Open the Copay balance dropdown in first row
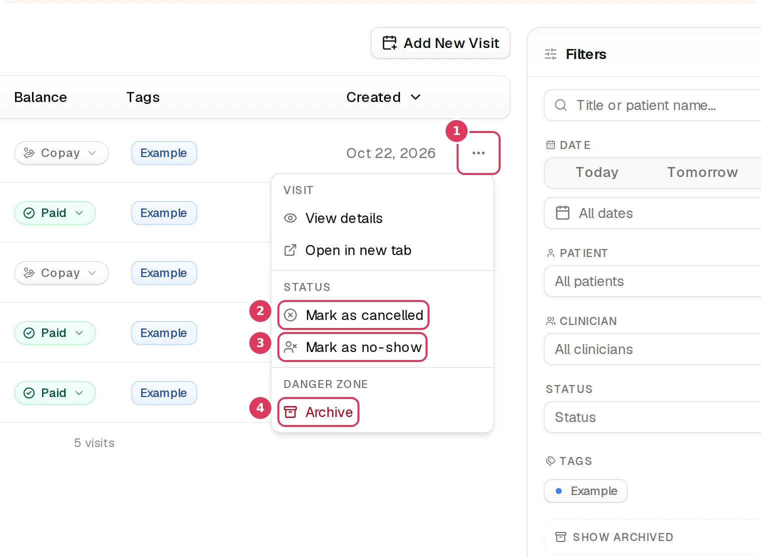The height and width of the screenshot is (558, 761). 62,153
